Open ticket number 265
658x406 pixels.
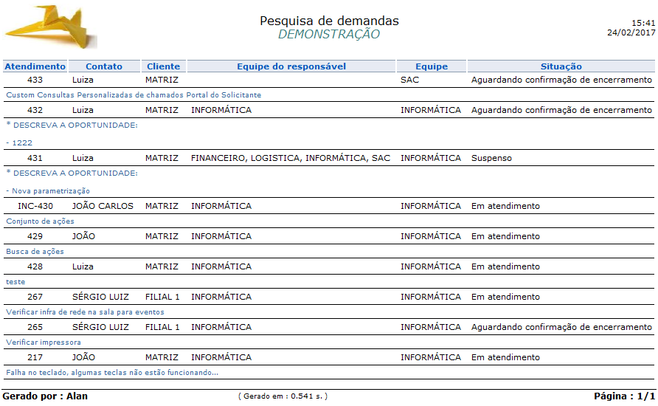tap(35, 327)
